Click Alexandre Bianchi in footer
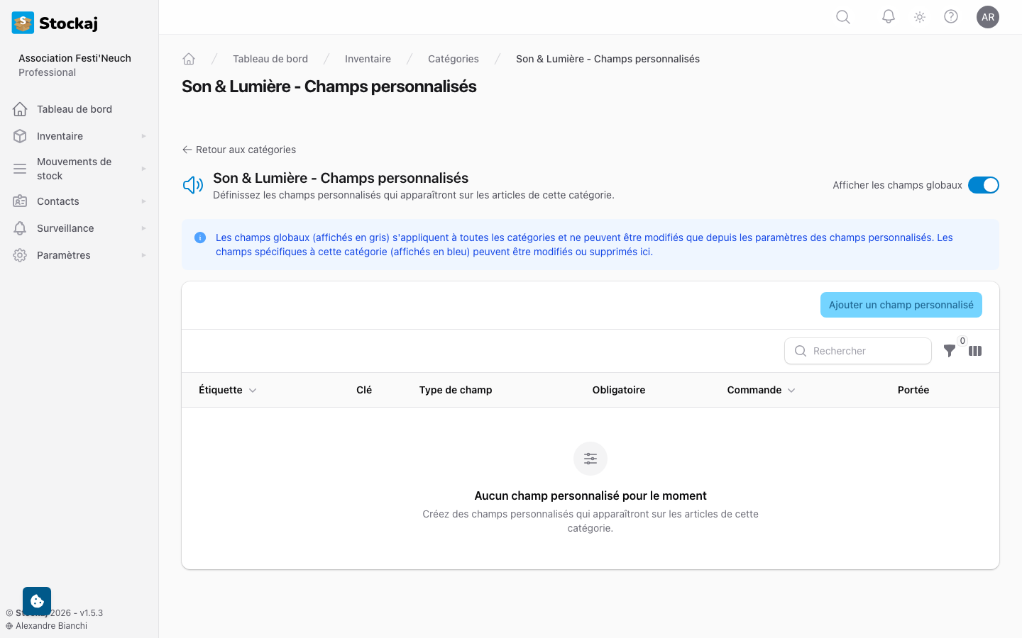This screenshot has width=1022, height=638. (51, 626)
